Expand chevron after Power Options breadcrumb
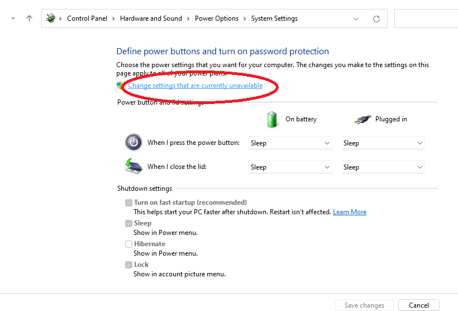 tap(245, 18)
